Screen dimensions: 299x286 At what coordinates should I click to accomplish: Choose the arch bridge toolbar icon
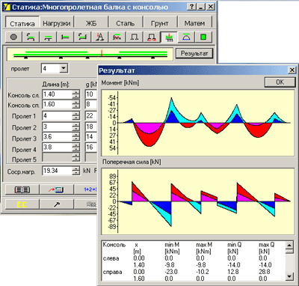point(186,37)
